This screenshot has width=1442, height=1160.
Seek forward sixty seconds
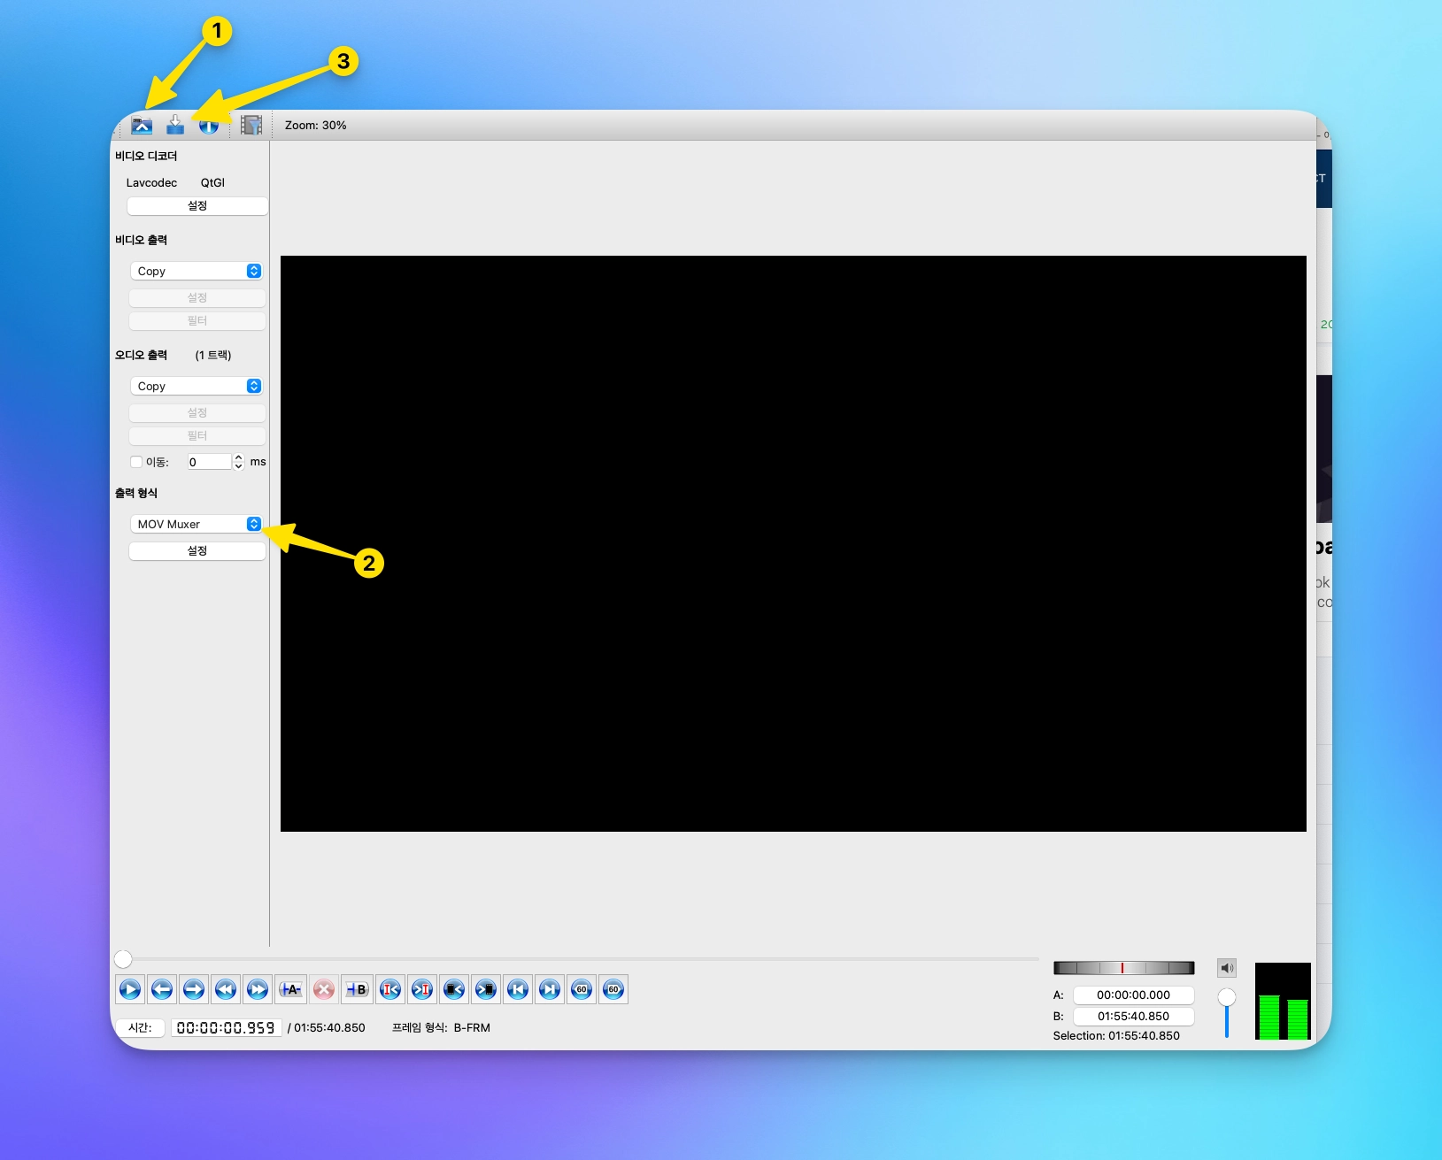(613, 989)
